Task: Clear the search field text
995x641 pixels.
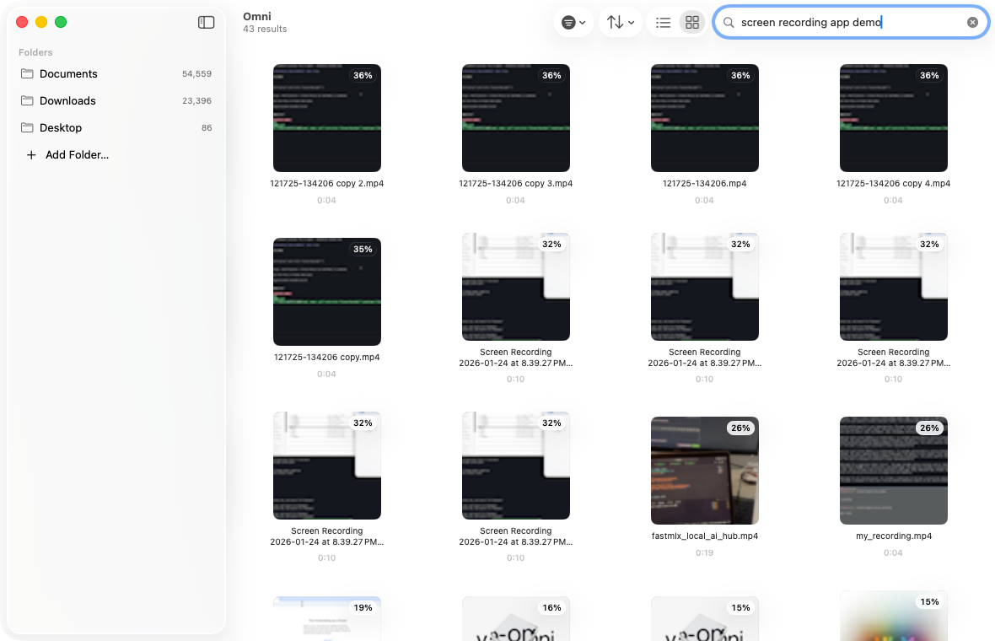Action: [972, 22]
